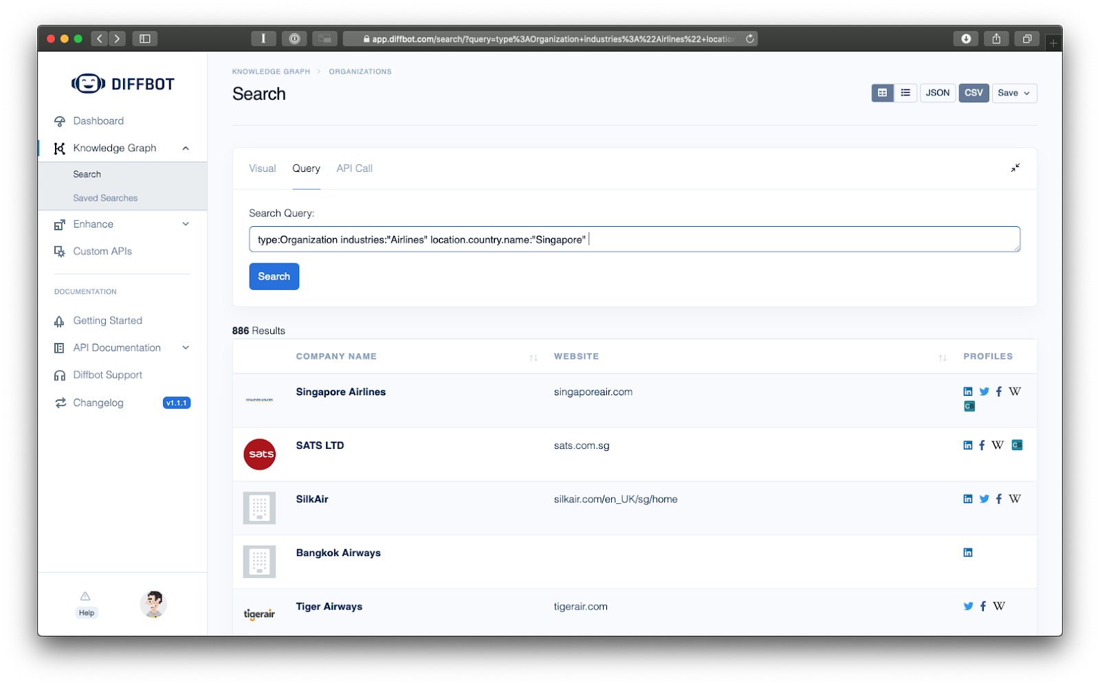Open Search under Knowledge Graph
This screenshot has width=1100, height=686.
click(87, 175)
